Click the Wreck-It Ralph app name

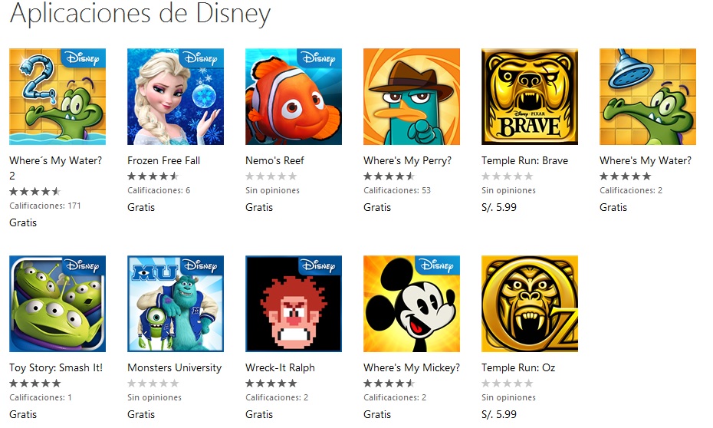pyautogui.click(x=280, y=367)
